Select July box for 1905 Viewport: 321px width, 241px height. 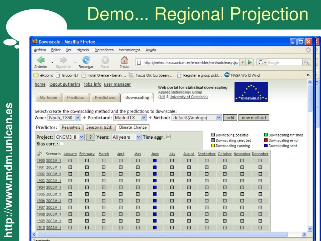click(172, 194)
